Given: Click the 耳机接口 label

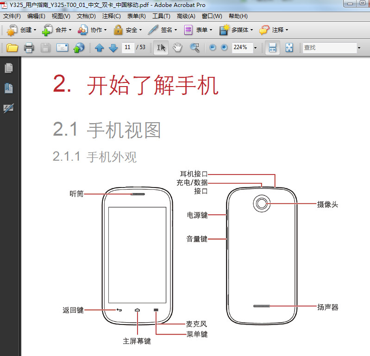Looking at the screenshot, I should coord(194,174).
